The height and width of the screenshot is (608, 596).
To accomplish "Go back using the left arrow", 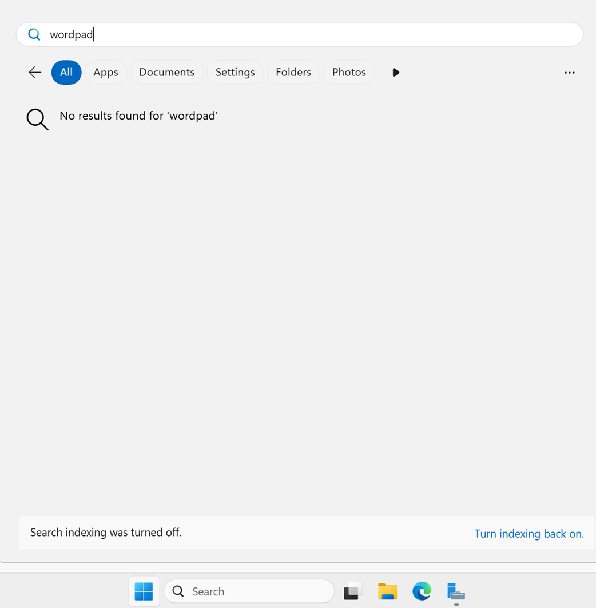I will pyautogui.click(x=35, y=73).
